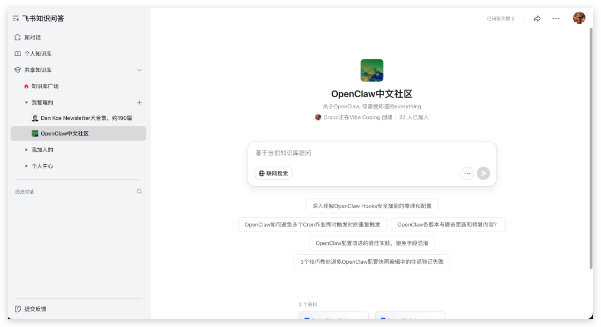Screen dimensions: 601x327
Task: Search history with the magnifier icon
Action: (139, 192)
